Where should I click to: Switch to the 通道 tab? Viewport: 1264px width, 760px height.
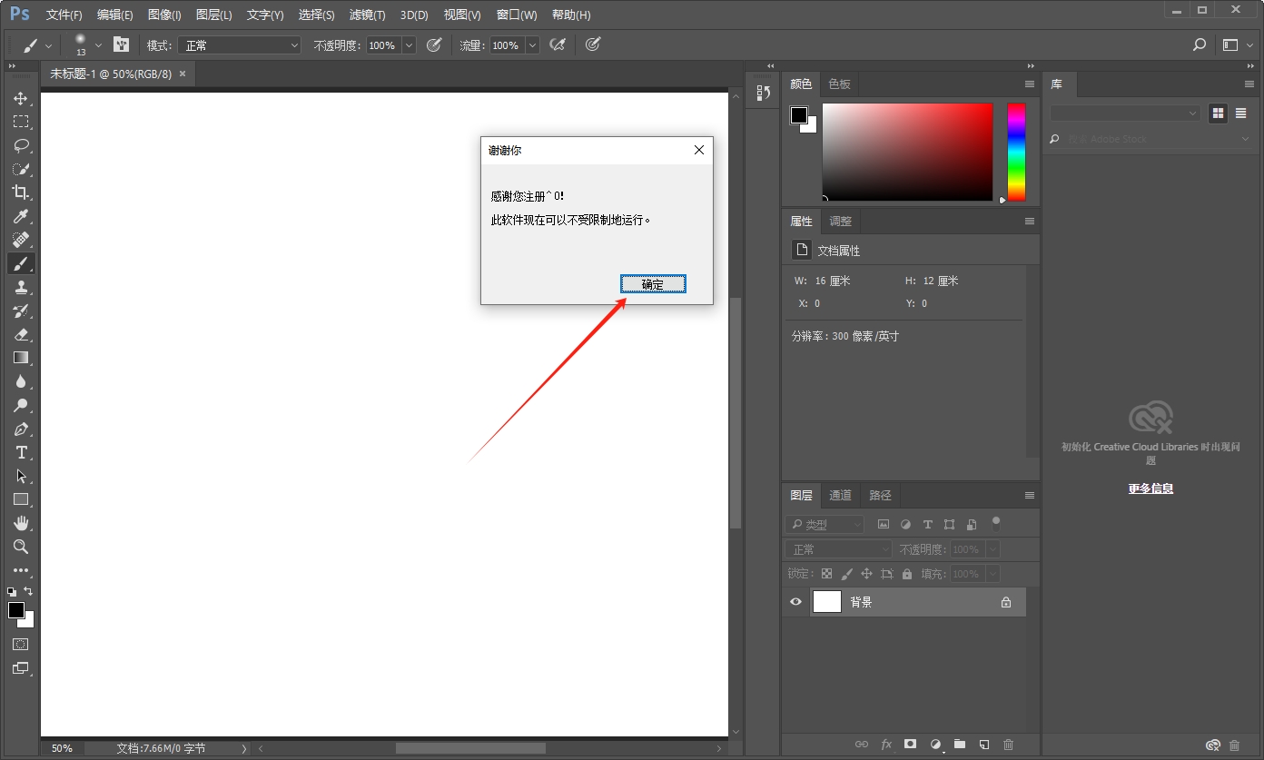pos(839,495)
